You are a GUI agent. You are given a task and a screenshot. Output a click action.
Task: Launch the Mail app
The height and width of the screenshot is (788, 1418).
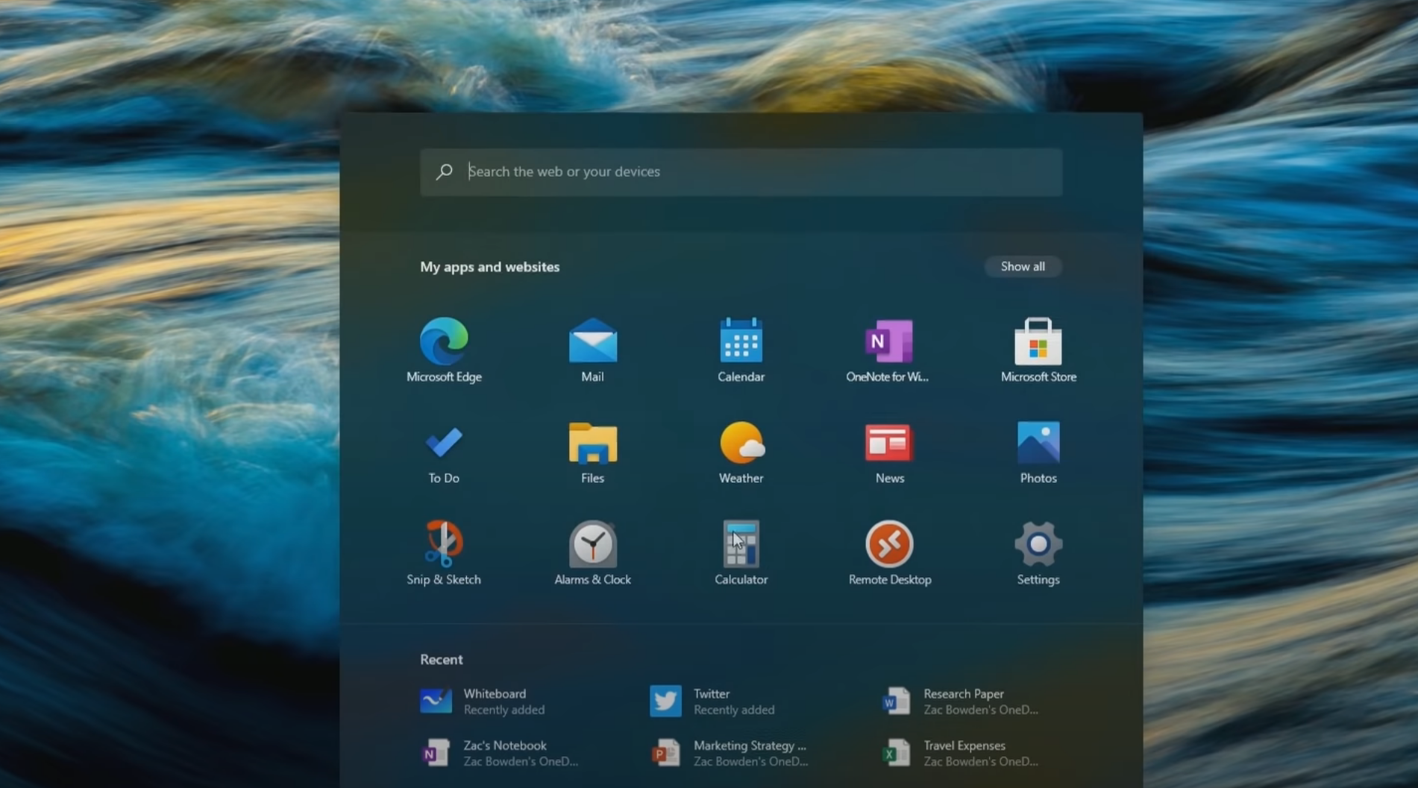click(x=592, y=350)
